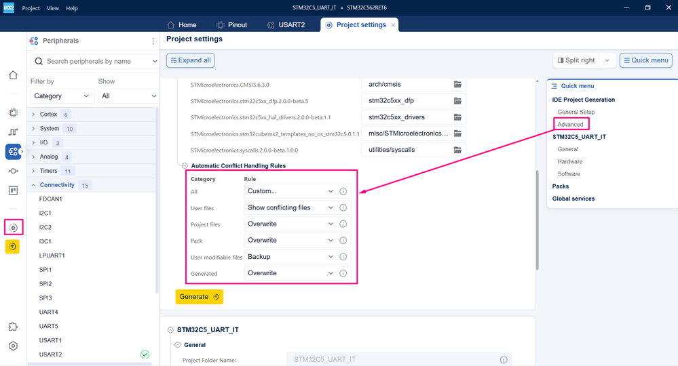Open the Project settings gear icon in sidebar
Viewport: 678px width, 366px height.
[14, 228]
